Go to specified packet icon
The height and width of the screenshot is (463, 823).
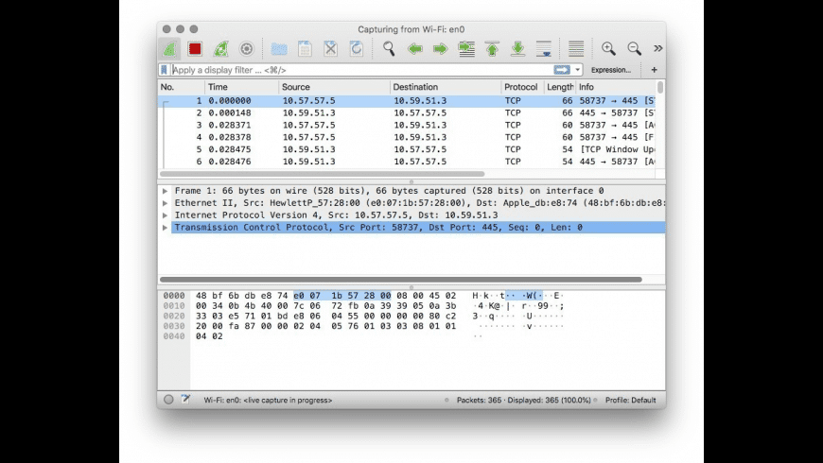pyautogui.click(x=466, y=49)
